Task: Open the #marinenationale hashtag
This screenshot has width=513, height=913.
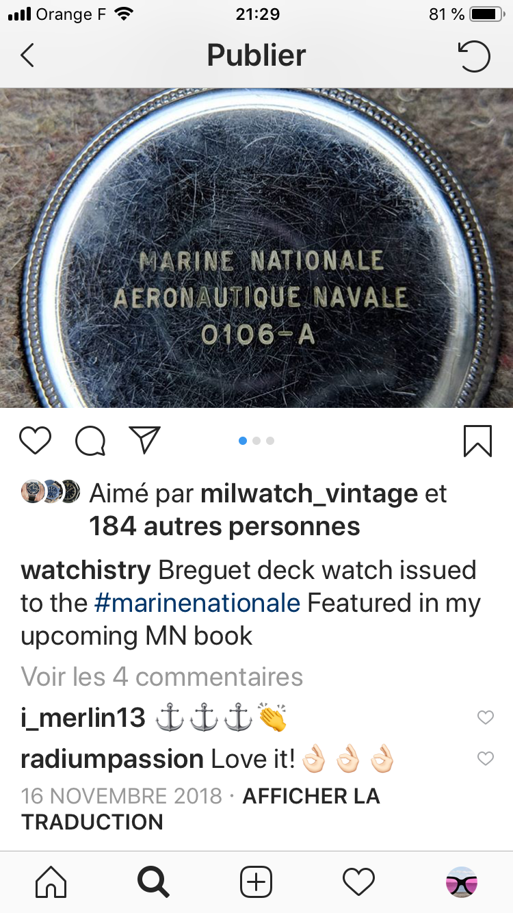Action: click(x=197, y=603)
